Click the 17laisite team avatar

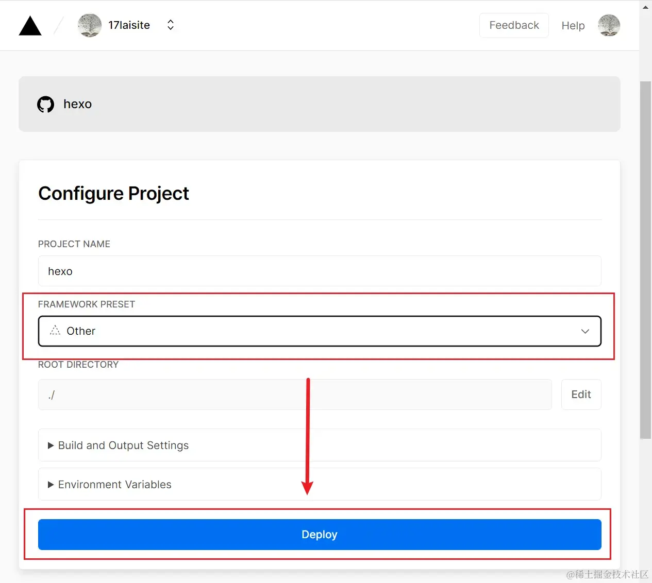[90, 25]
